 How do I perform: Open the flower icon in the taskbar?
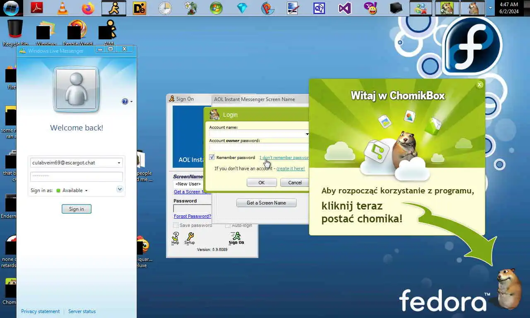tap(191, 8)
